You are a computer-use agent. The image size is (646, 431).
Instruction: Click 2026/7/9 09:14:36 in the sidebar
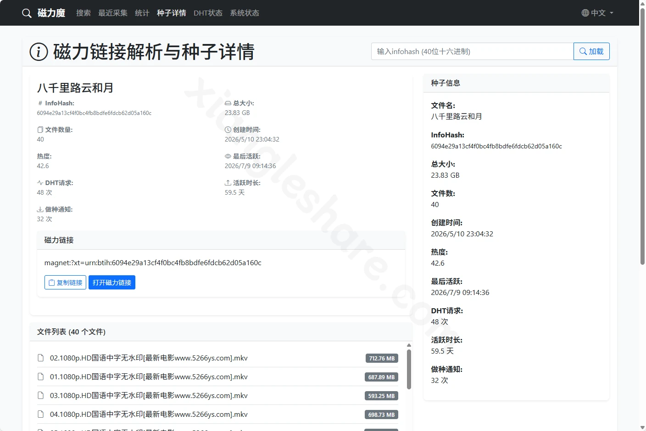[x=460, y=292]
